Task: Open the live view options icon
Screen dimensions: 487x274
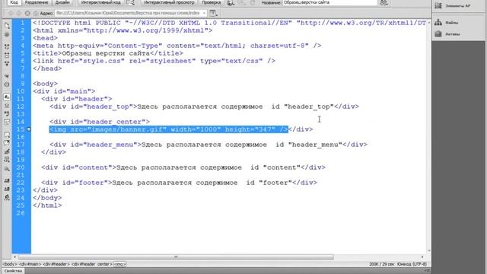Action: 213,13
